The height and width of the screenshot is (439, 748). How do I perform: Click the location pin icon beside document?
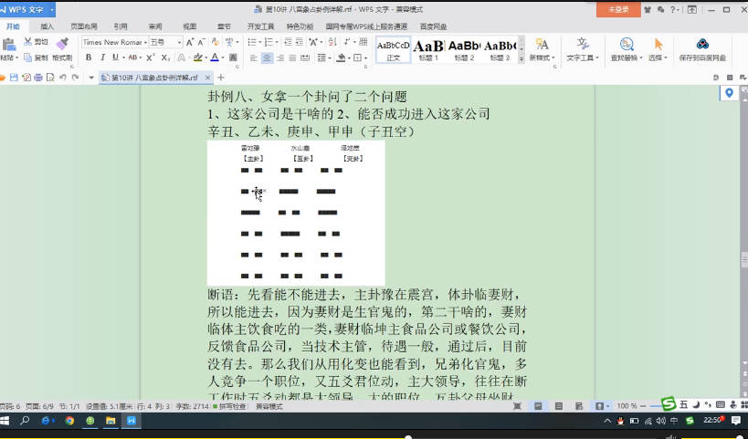729,93
